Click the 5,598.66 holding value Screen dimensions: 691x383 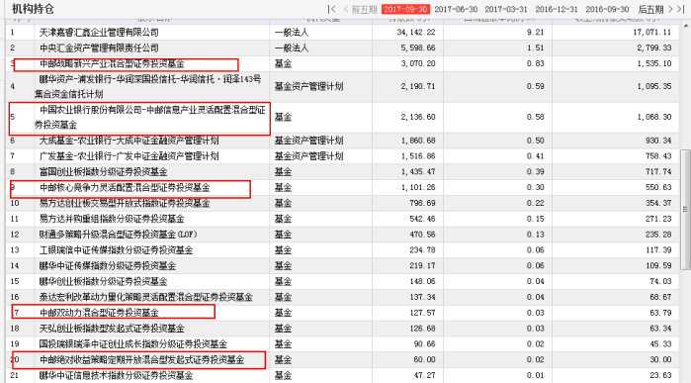(x=418, y=48)
